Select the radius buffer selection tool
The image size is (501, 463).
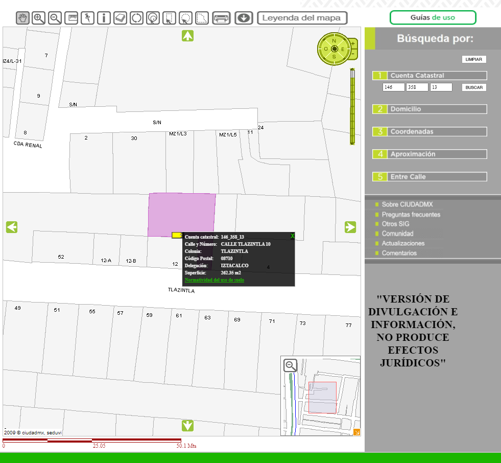point(153,18)
